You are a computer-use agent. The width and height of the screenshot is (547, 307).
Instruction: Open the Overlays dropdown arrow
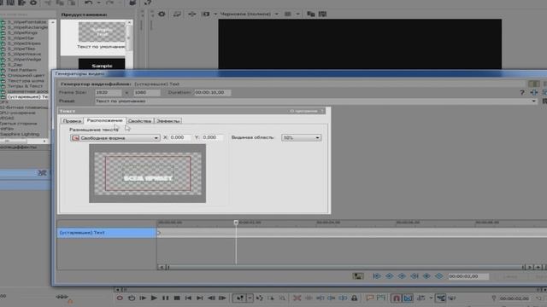[298, 14]
